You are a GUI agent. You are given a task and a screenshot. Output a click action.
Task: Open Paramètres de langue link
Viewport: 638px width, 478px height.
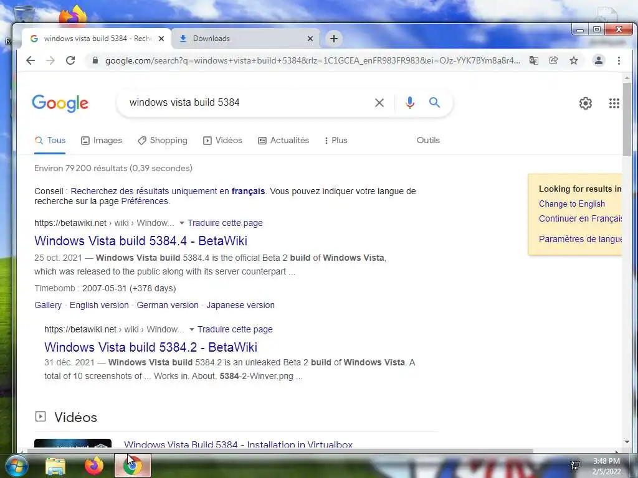tap(580, 239)
